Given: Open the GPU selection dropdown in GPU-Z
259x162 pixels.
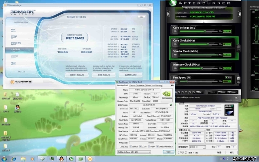Looking at the screenshot, I should [x=134, y=152].
